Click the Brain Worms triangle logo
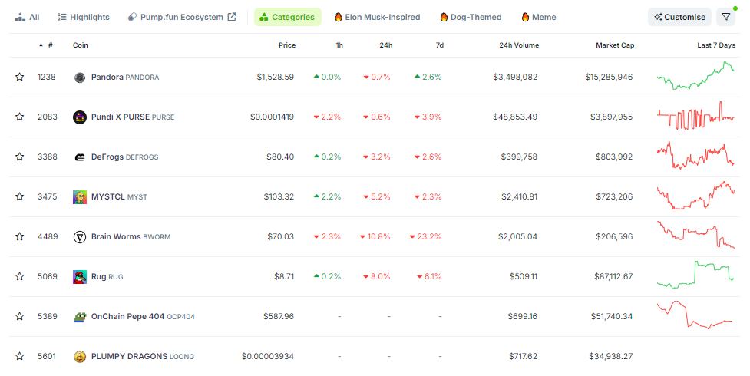Image resolution: width=750 pixels, height=376 pixels. tap(80, 237)
